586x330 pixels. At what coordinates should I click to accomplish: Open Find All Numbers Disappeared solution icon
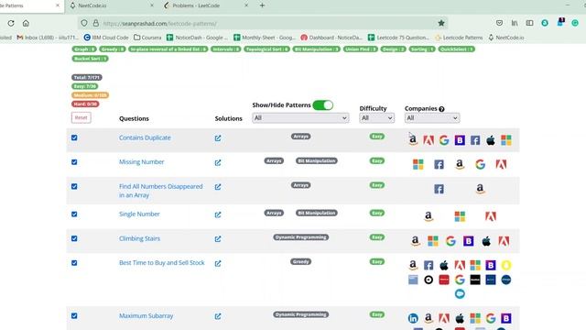point(218,187)
